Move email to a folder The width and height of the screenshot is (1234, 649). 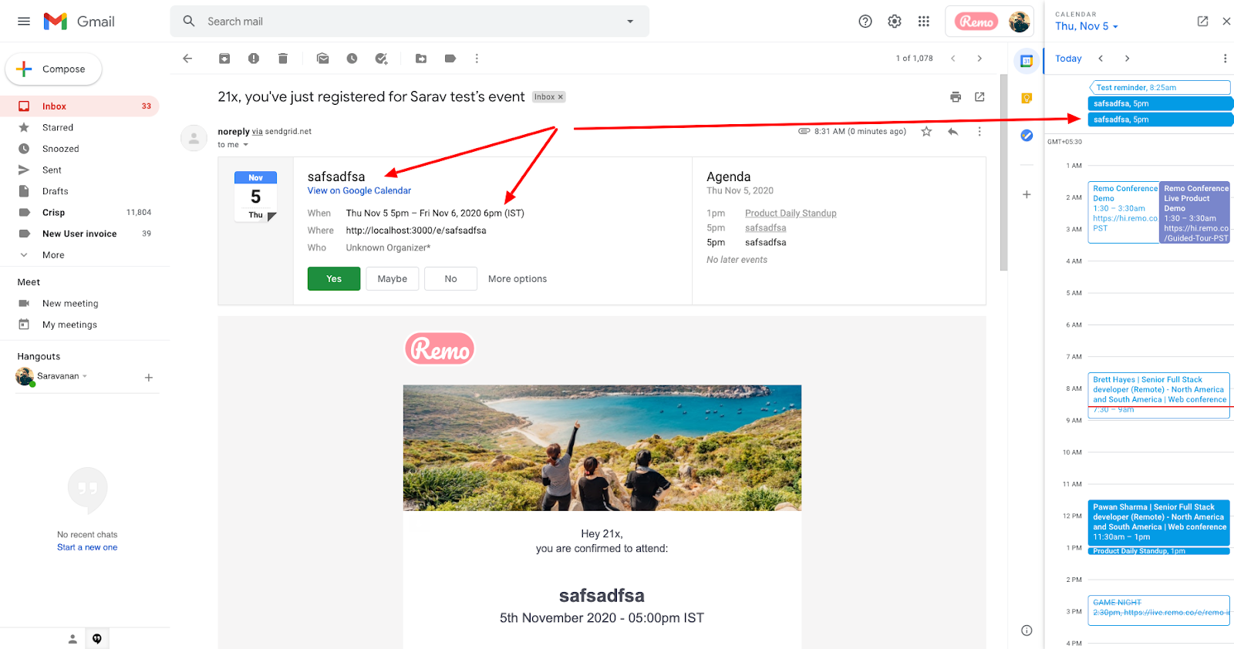pyautogui.click(x=421, y=59)
